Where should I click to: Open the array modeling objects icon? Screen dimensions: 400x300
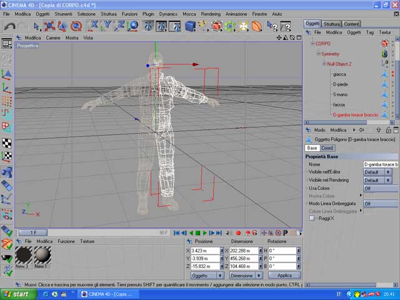click(230, 26)
